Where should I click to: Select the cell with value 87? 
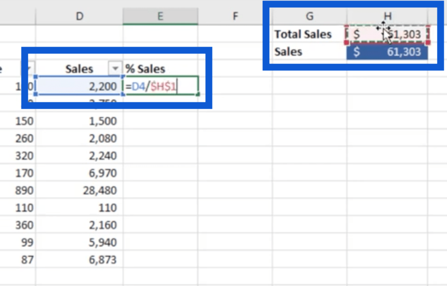[18, 260]
